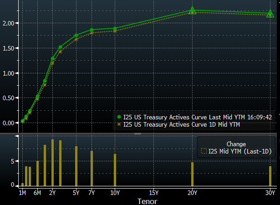Select the green 10Y point on curve
This screenshot has width=280, height=205.
point(115,29)
